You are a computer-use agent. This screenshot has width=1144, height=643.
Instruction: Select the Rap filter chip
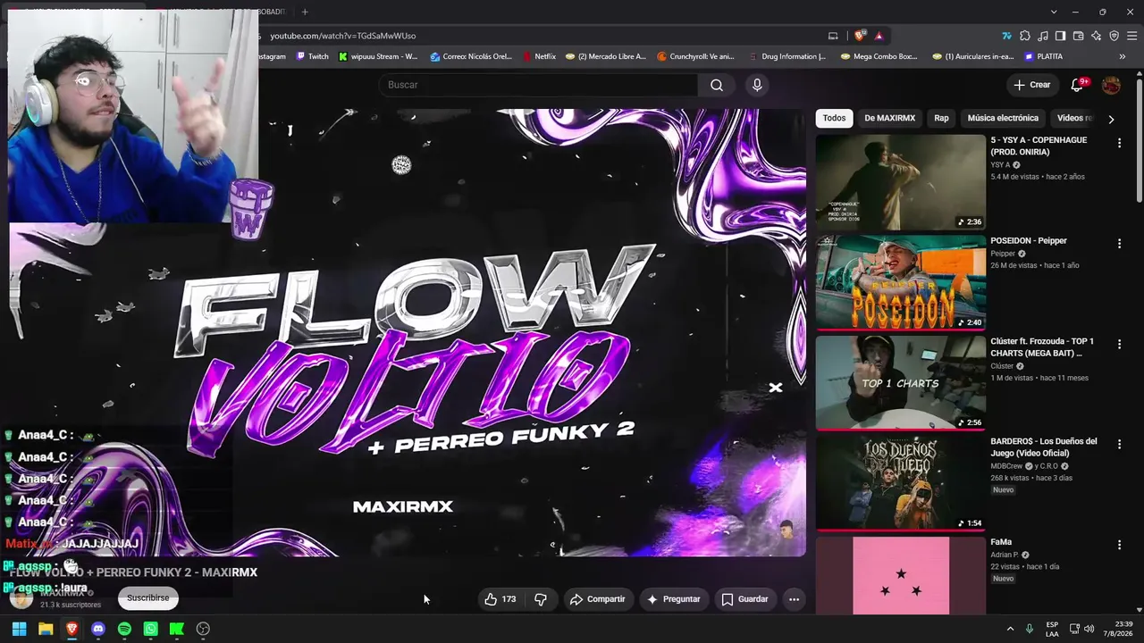(941, 118)
